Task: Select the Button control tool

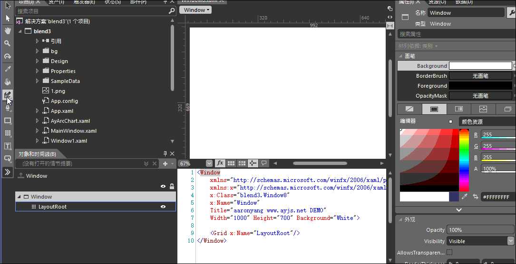Action: [8, 159]
